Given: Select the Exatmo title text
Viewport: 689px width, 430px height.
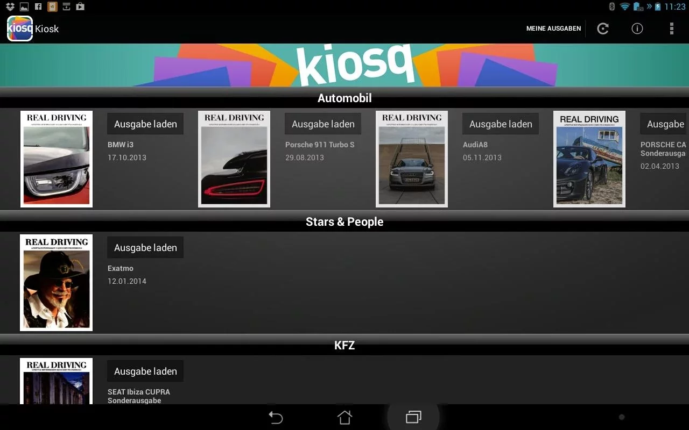Looking at the screenshot, I should coord(121,268).
